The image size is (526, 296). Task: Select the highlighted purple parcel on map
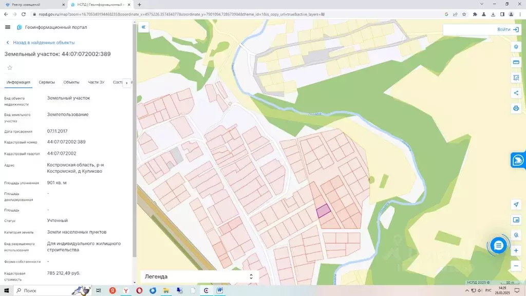[x=323, y=211]
